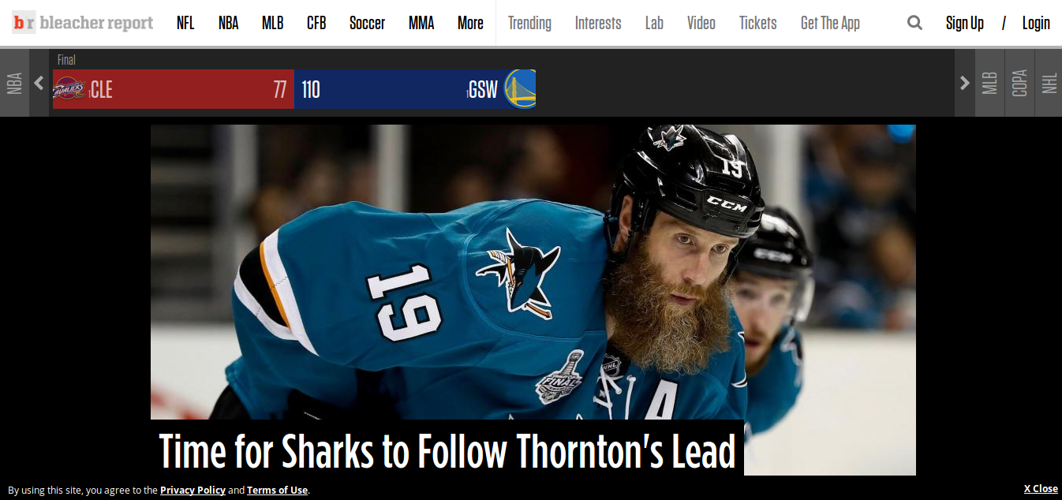
Task: Switch scoreboard to MLB tab
Action: pos(989,83)
